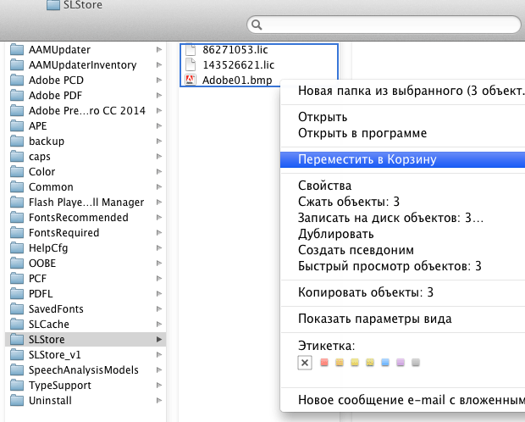The width and height of the screenshot is (525, 422).
Task: Click the Adobe Pre...ro CC 2014 folder icon
Action: [x=17, y=111]
